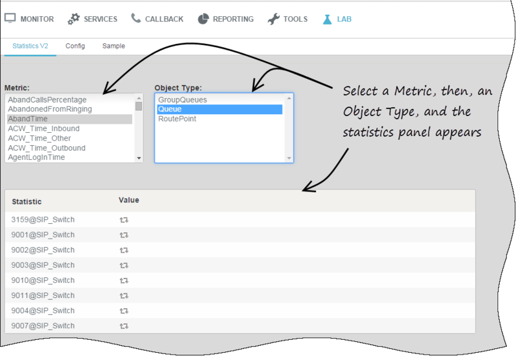Viewport: 516px width, 356px height.
Task: Click the 9002@SIP_Switch statistic row
Action: [240, 250]
